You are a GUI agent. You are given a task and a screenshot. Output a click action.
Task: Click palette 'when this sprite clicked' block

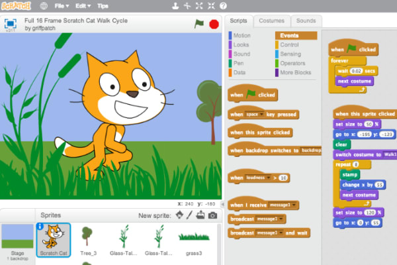[x=260, y=131]
